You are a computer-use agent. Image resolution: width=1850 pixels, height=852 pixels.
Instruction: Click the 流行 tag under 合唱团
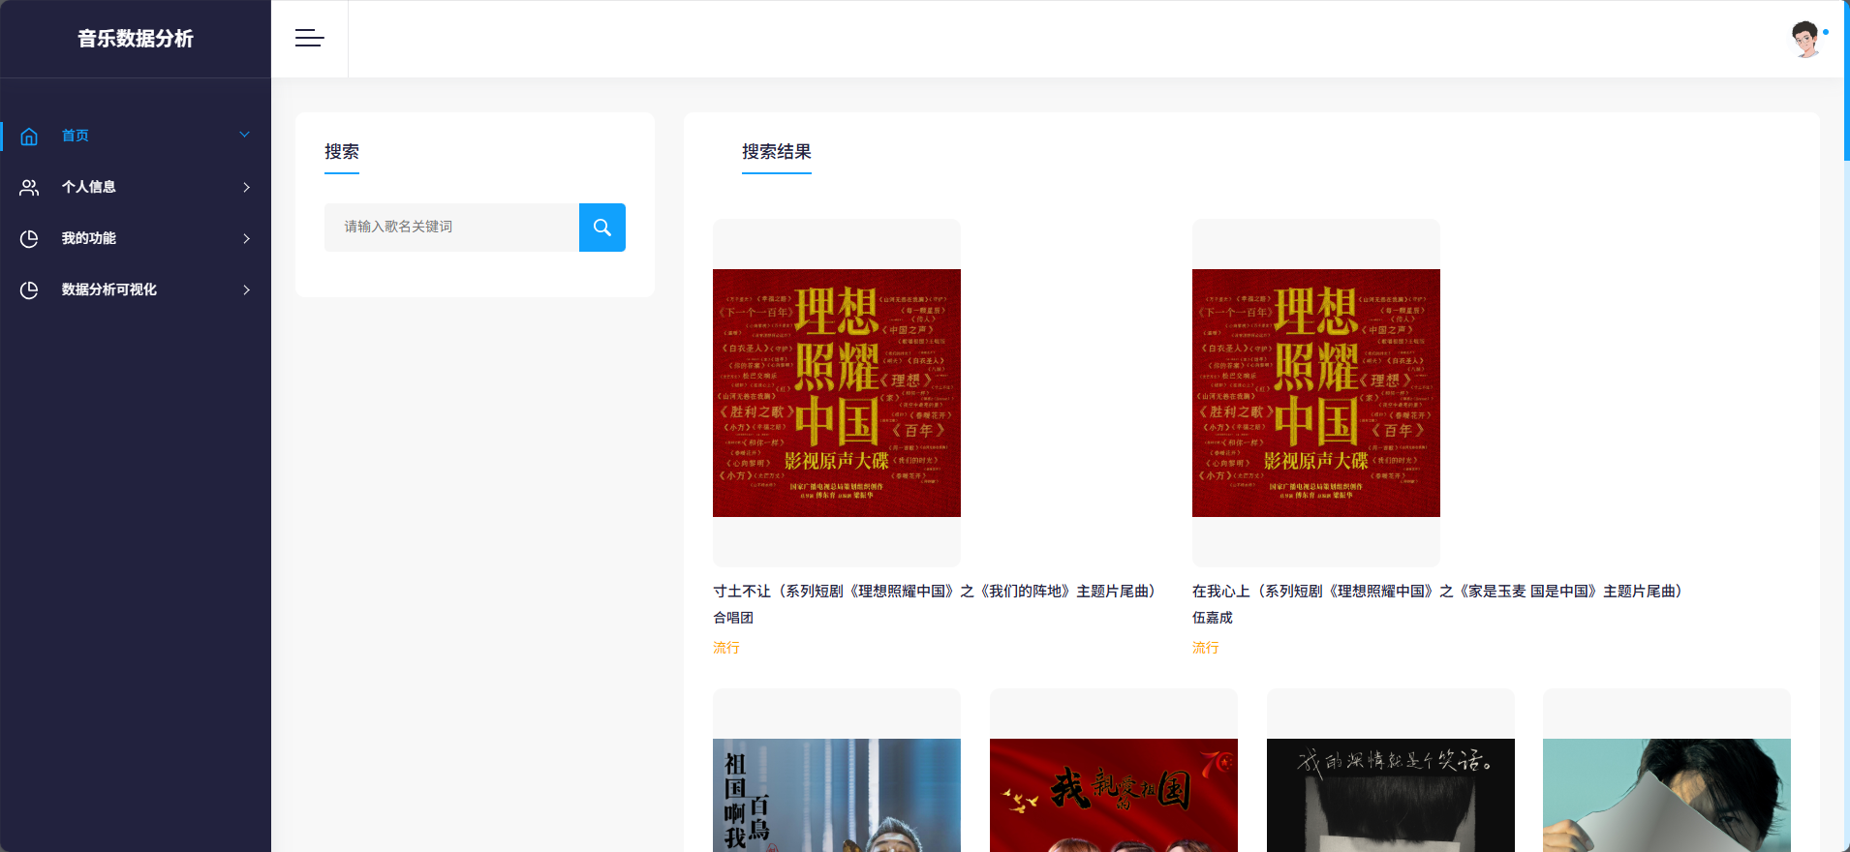point(726,648)
